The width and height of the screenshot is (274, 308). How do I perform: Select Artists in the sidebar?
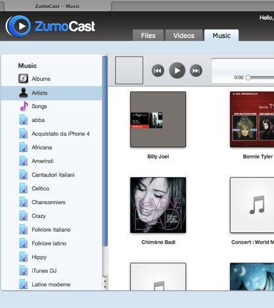[x=51, y=93]
